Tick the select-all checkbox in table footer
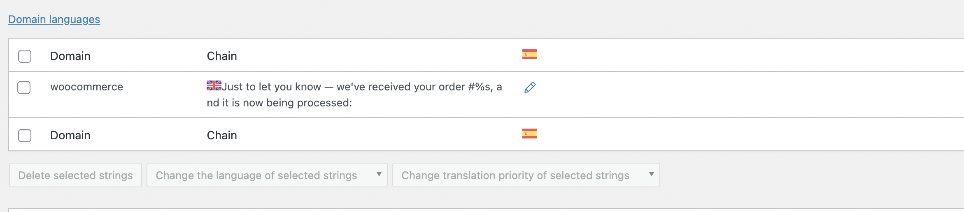This screenshot has height=212, width=964. pos(25,136)
